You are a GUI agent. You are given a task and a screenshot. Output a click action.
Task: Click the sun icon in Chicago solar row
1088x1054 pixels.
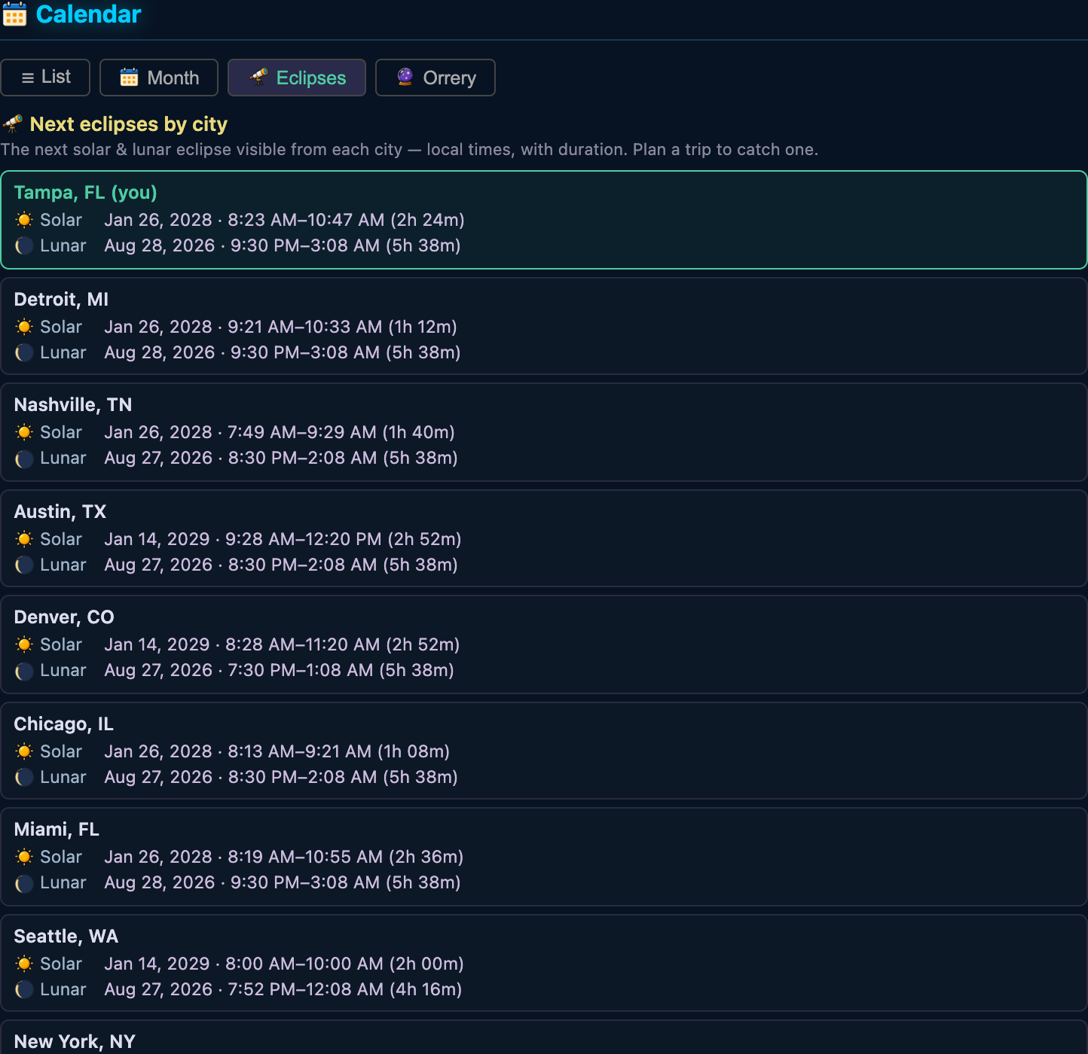(x=24, y=751)
